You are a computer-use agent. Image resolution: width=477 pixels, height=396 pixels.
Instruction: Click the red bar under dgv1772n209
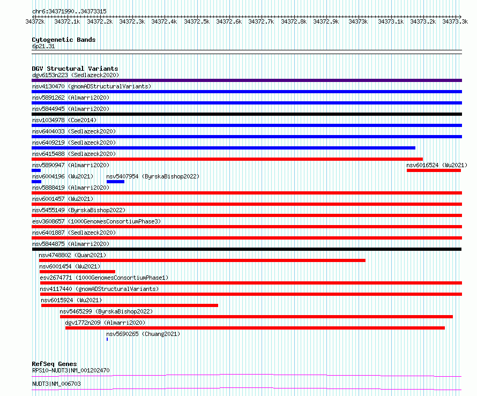click(x=255, y=328)
